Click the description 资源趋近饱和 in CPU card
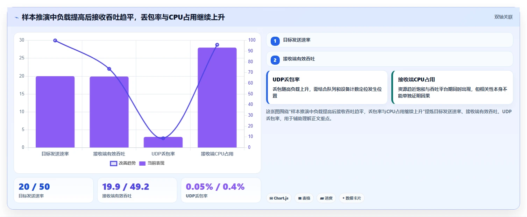 [x=453, y=92]
